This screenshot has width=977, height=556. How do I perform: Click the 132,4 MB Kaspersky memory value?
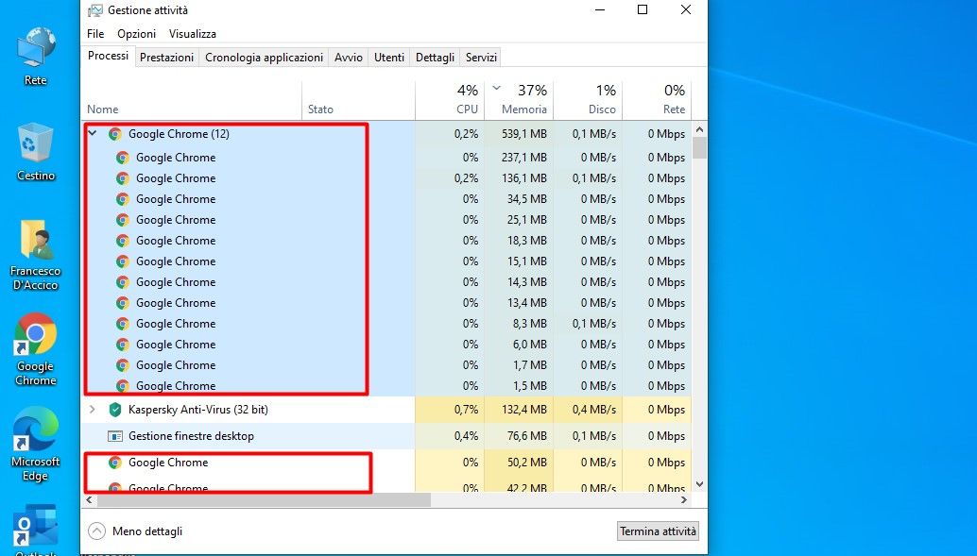(524, 410)
